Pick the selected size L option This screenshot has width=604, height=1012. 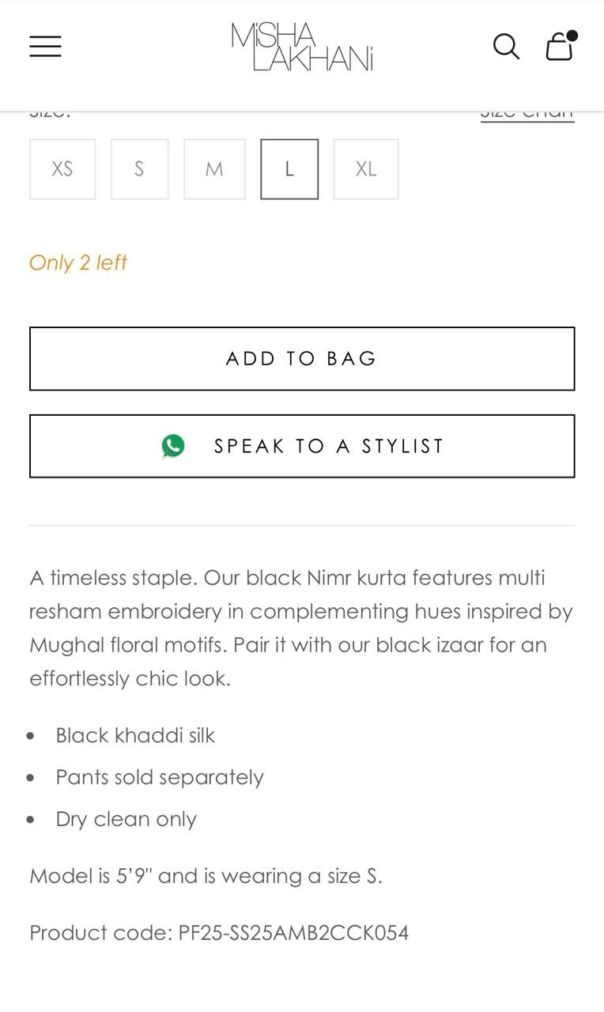pyautogui.click(x=289, y=169)
